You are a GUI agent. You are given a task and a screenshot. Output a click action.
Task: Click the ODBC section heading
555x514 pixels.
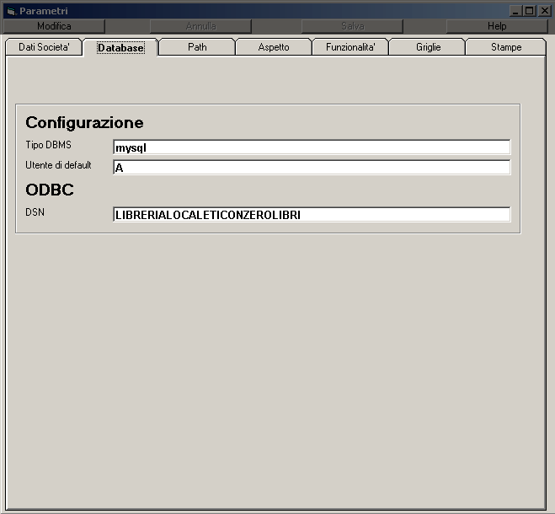coord(50,190)
